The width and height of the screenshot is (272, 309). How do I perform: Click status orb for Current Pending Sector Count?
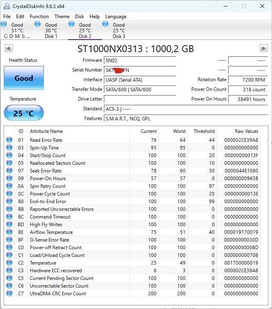pyautogui.click(x=9, y=278)
